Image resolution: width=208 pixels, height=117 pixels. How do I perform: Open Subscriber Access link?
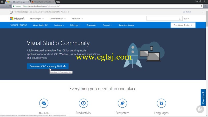click(126, 25)
